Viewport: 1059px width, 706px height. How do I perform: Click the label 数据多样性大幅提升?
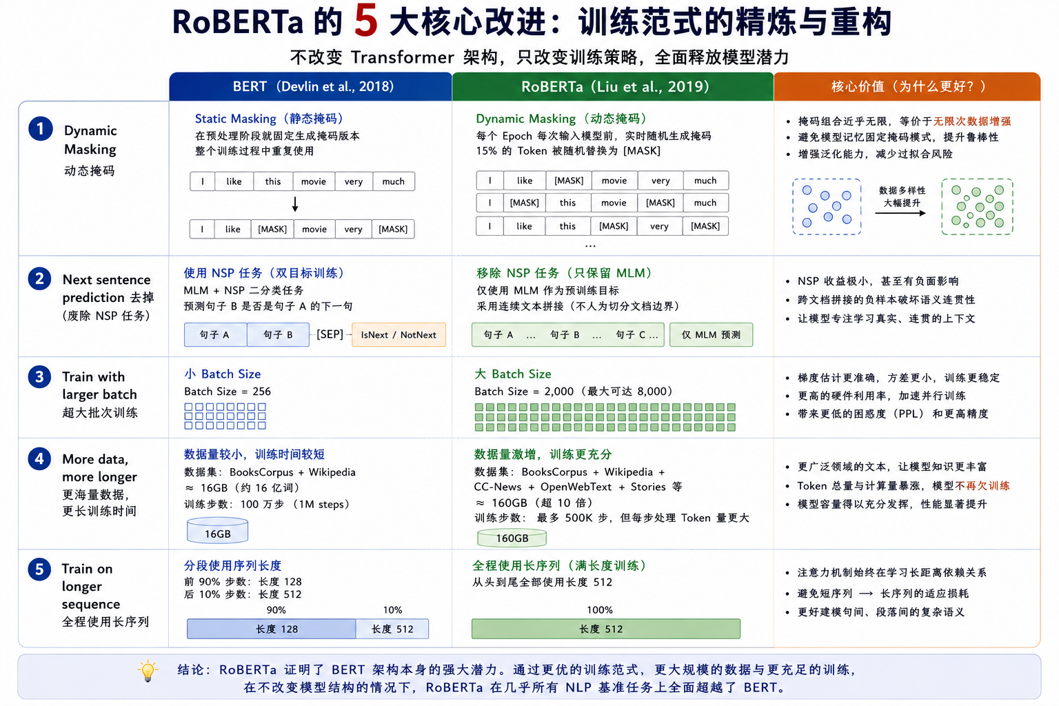point(902,196)
